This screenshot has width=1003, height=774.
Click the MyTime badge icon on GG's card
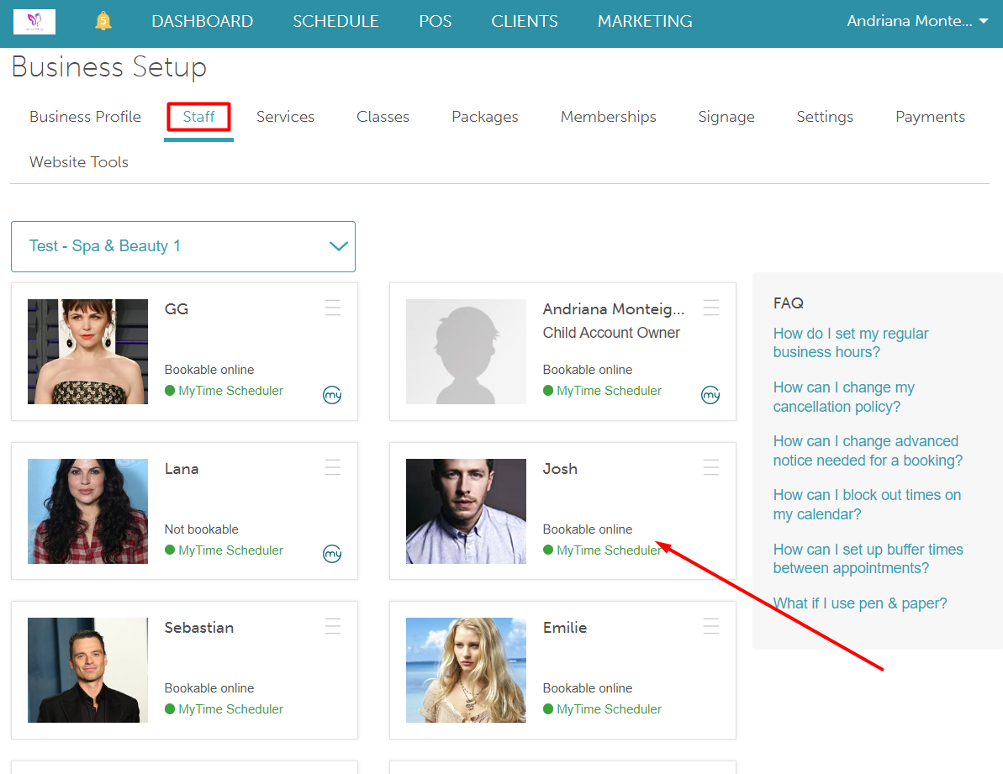tap(332, 395)
